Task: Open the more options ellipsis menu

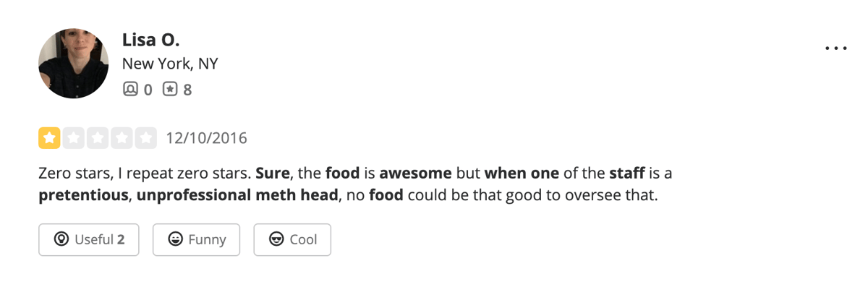Action: click(835, 48)
